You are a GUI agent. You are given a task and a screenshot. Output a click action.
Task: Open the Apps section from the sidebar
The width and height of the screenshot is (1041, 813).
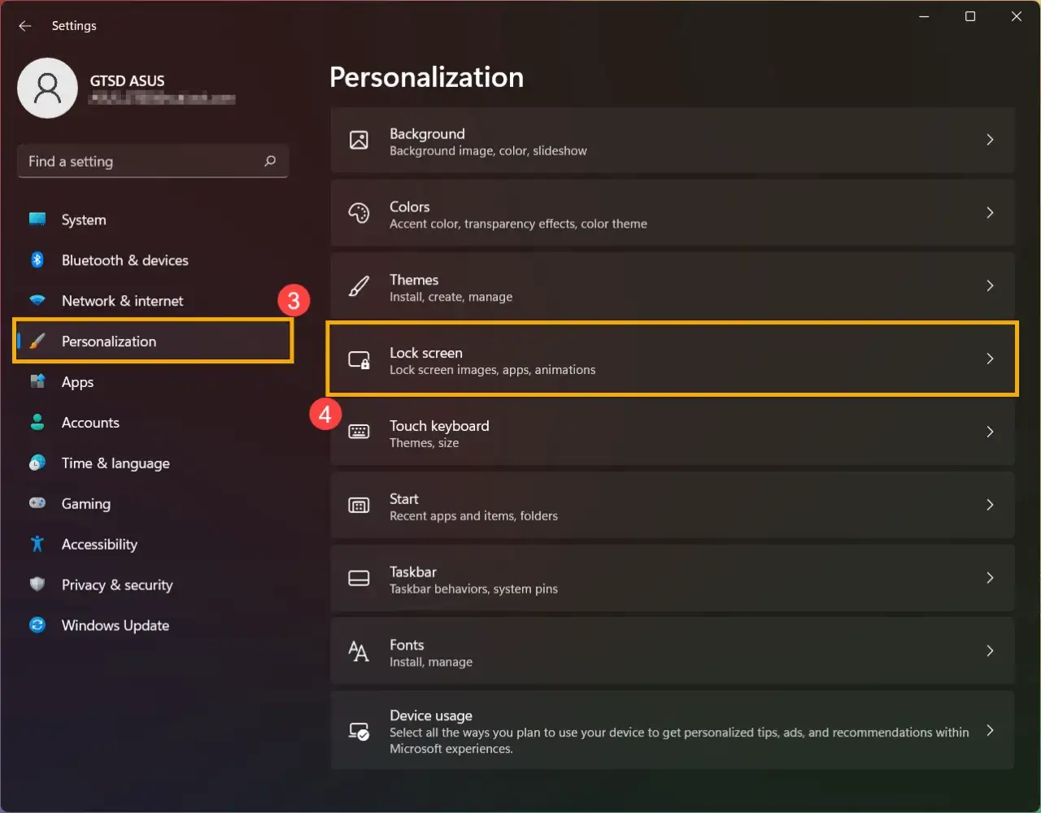[x=77, y=381]
